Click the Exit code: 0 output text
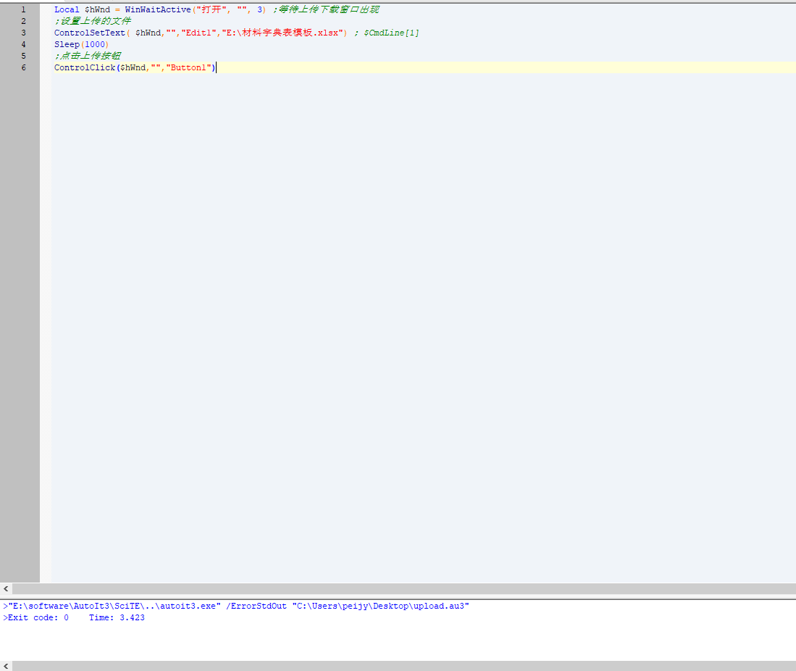796x671 pixels. (38, 617)
